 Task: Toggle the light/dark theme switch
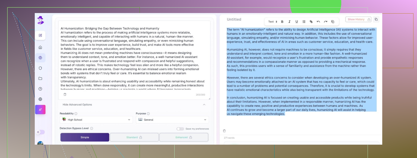[40, 132]
